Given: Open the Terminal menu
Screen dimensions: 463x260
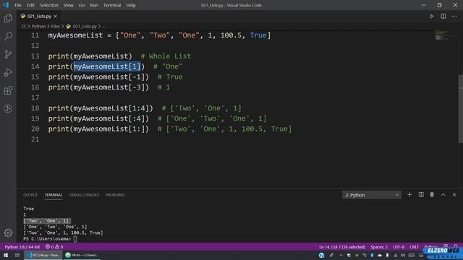Looking at the screenshot, I should pyautogui.click(x=112, y=5).
